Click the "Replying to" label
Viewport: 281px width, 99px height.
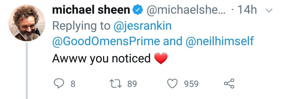[81, 26]
